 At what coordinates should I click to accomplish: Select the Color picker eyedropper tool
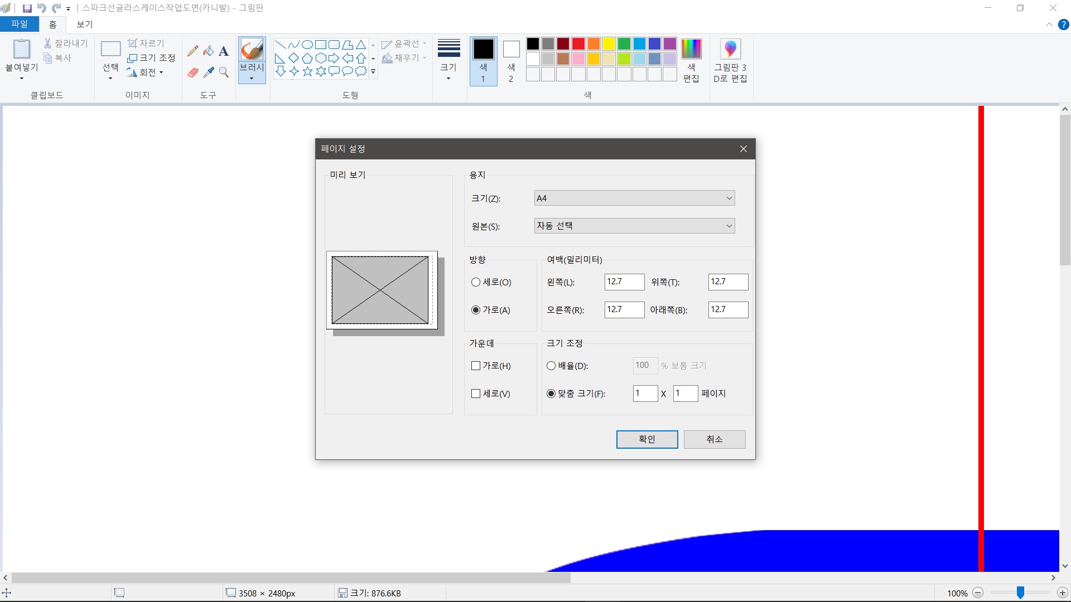coord(209,72)
